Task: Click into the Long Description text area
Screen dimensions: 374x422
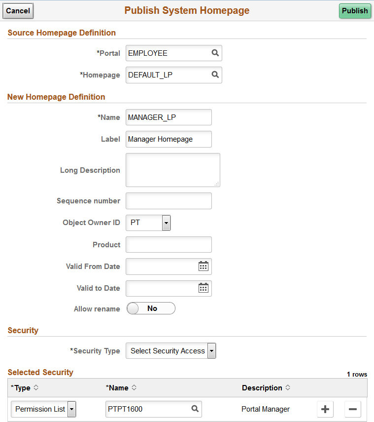Action: click(173, 170)
